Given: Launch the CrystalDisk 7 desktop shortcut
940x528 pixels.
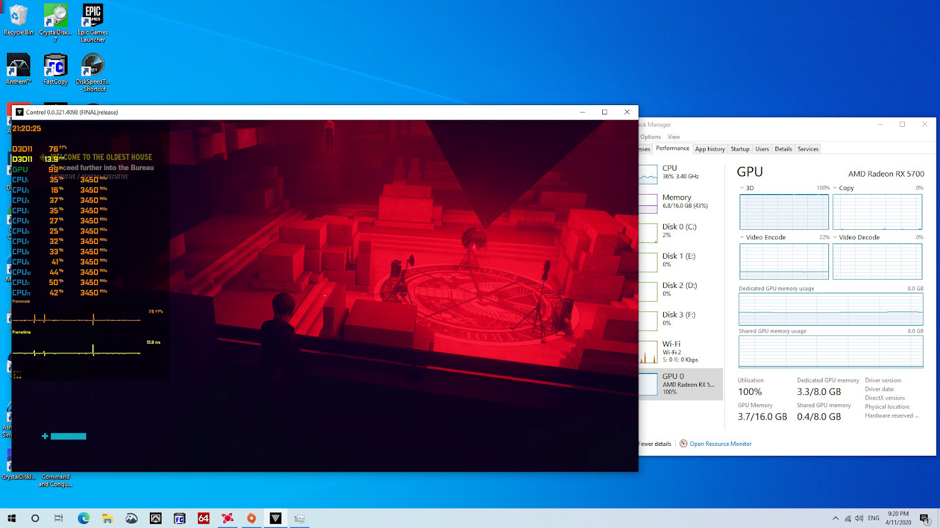Looking at the screenshot, I should (56, 23).
